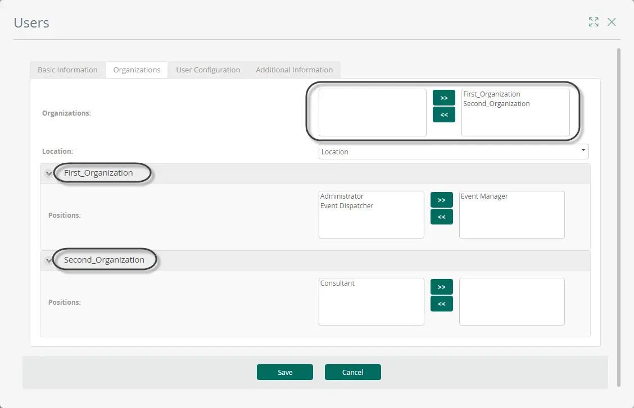This screenshot has height=408, width=634.
Task: Select Second_Organization in assigned organizations list
Action: click(496, 104)
